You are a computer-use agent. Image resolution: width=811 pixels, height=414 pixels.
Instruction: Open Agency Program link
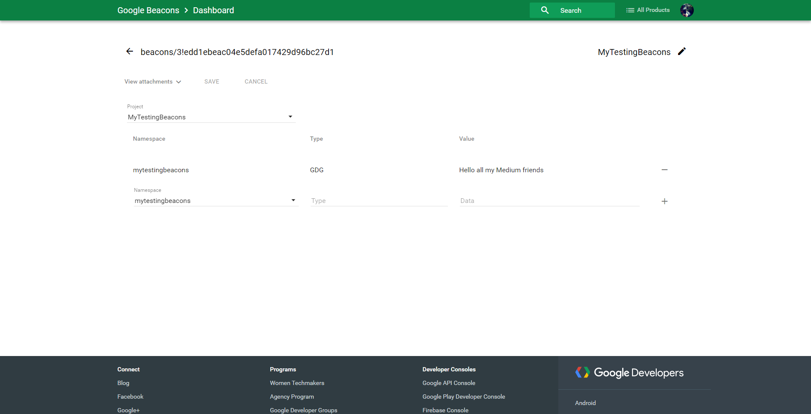coord(292,397)
